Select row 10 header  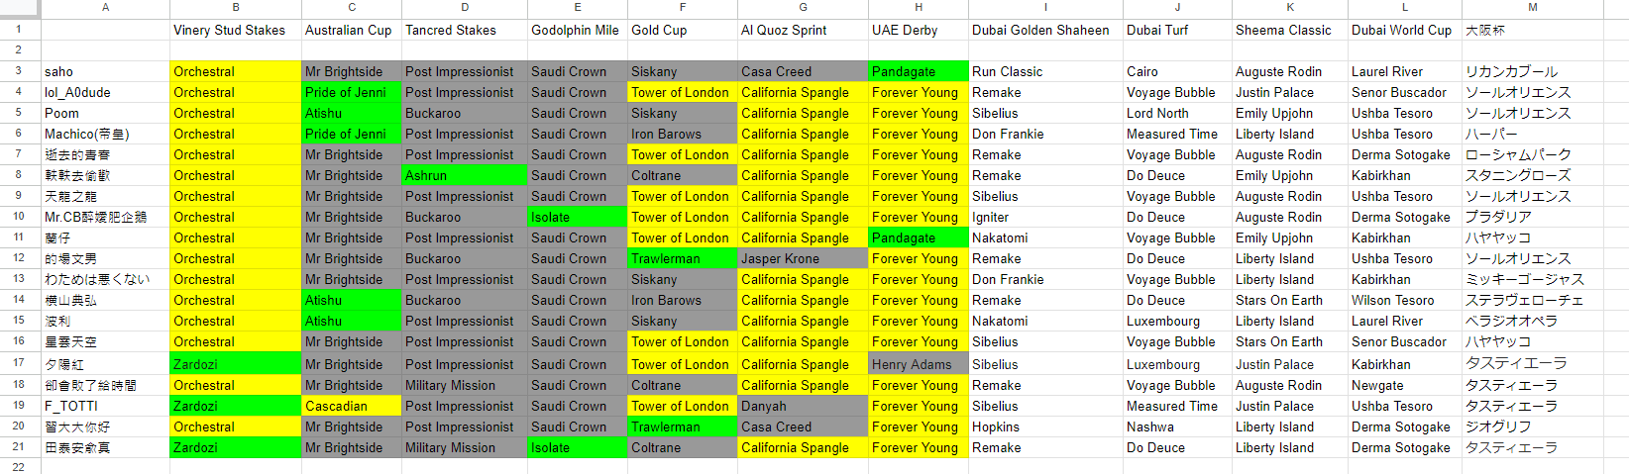tap(20, 217)
